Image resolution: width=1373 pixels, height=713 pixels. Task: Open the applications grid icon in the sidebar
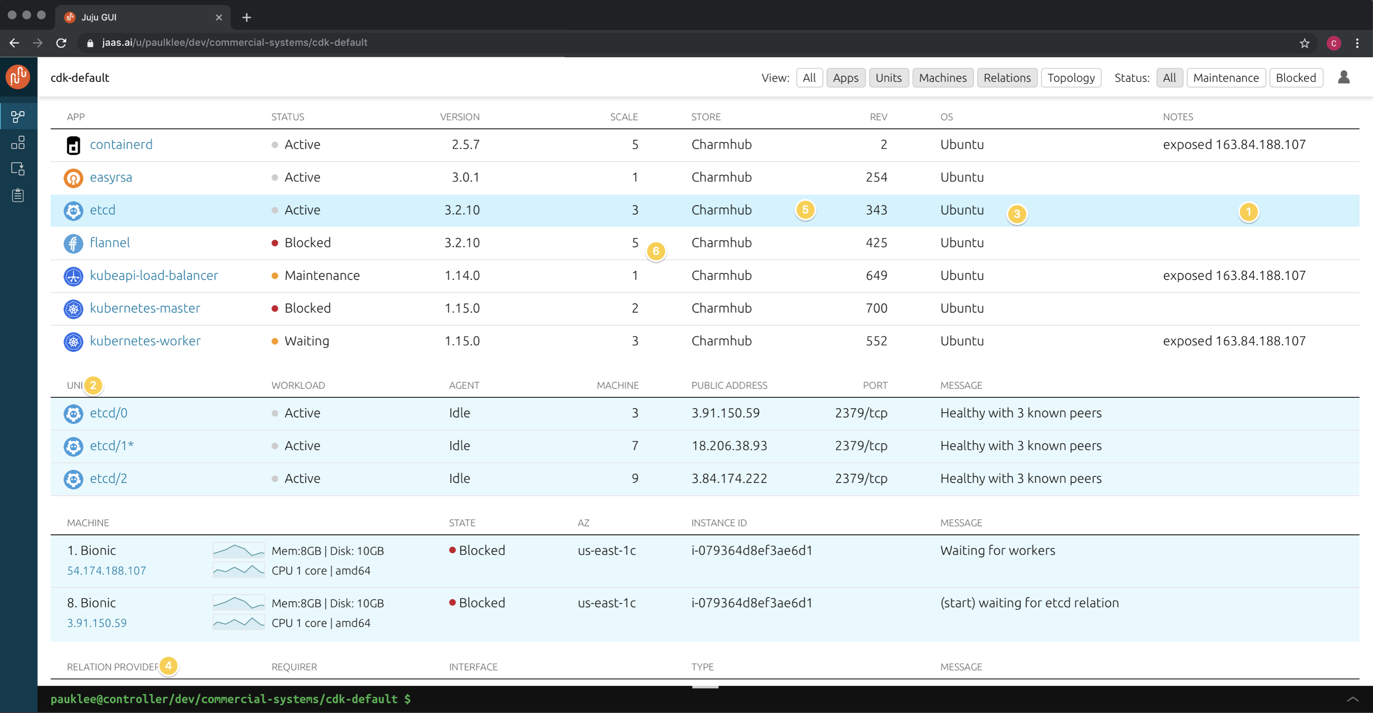click(x=18, y=142)
